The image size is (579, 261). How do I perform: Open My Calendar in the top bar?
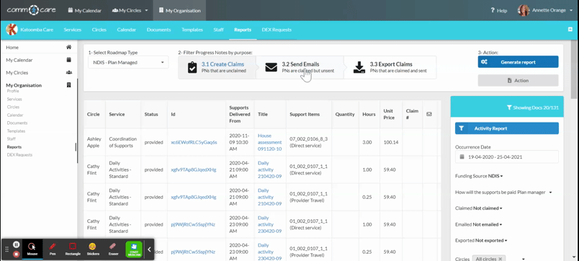coord(84,10)
